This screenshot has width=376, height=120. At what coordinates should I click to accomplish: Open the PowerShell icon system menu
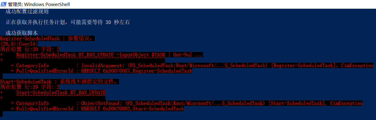pyautogui.click(x=3, y=4)
